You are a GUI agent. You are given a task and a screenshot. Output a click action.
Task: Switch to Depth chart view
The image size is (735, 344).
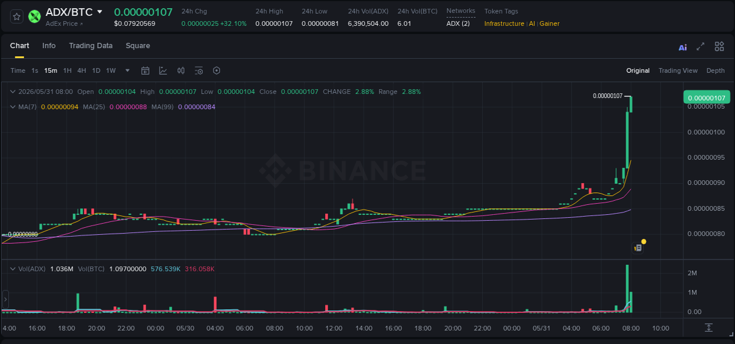(x=716, y=70)
